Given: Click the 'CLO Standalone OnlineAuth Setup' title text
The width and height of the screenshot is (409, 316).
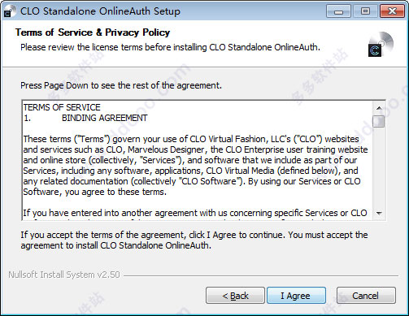Looking at the screenshot, I should (x=100, y=11).
